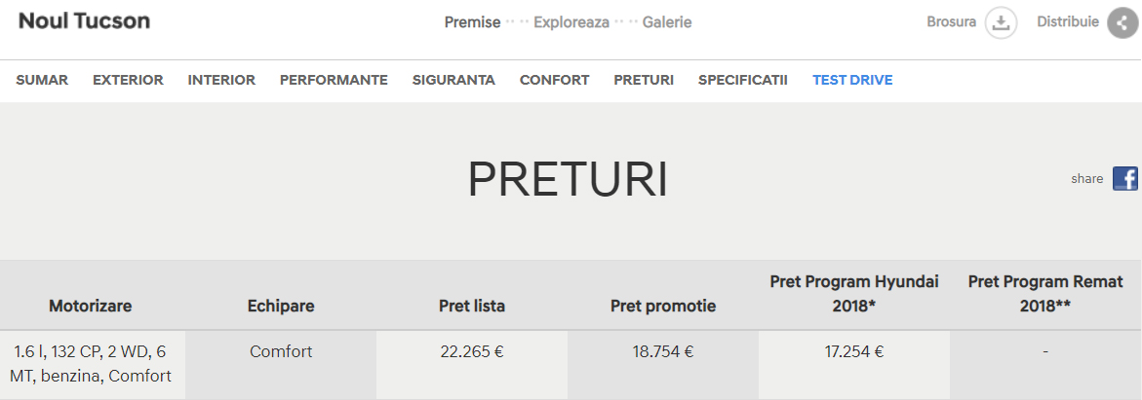Open the SPECIFICATII menu item
The width and height of the screenshot is (1142, 400).
point(742,80)
